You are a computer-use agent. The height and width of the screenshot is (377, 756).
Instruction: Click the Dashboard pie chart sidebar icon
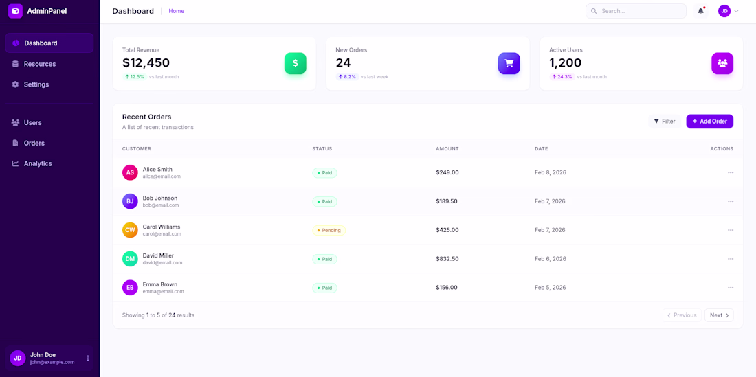coord(15,43)
